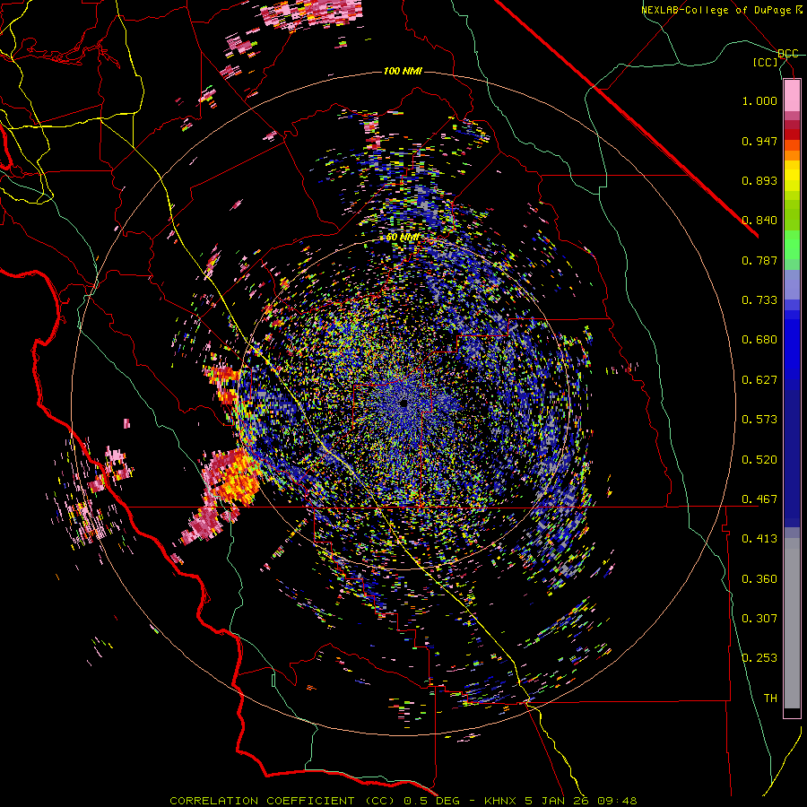Click the 0.680 color scale label
The height and width of the screenshot is (807, 807).
pyautogui.click(x=759, y=340)
